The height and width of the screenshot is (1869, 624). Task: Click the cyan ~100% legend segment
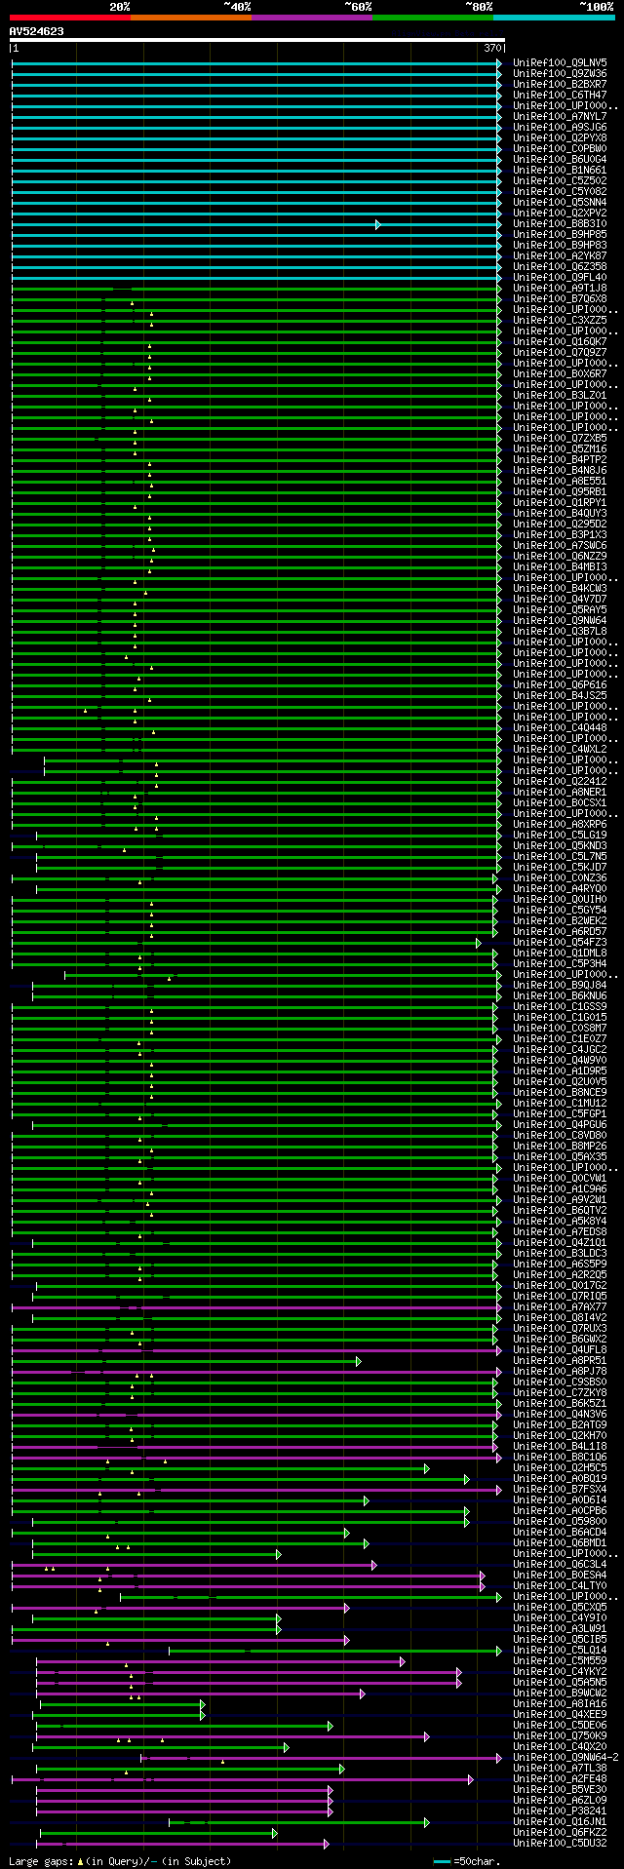click(x=554, y=18)
